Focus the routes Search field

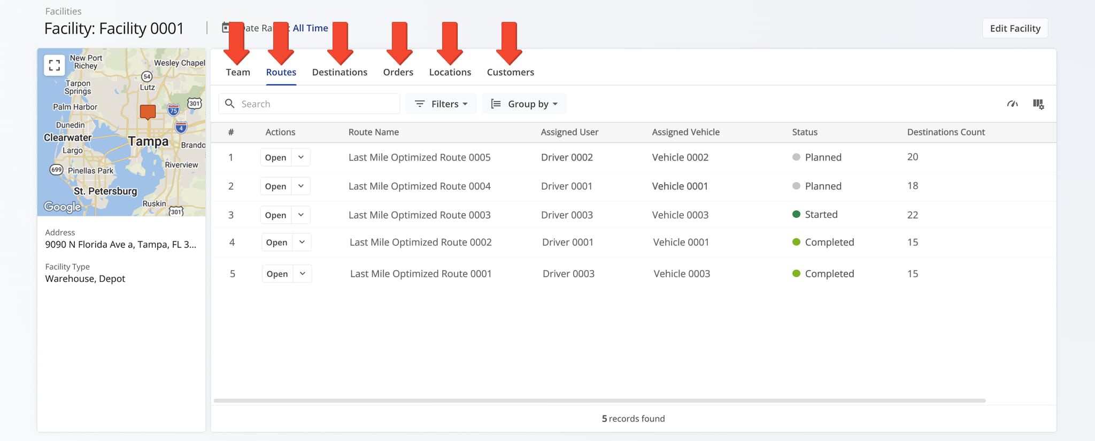click(x=317, y=104)
